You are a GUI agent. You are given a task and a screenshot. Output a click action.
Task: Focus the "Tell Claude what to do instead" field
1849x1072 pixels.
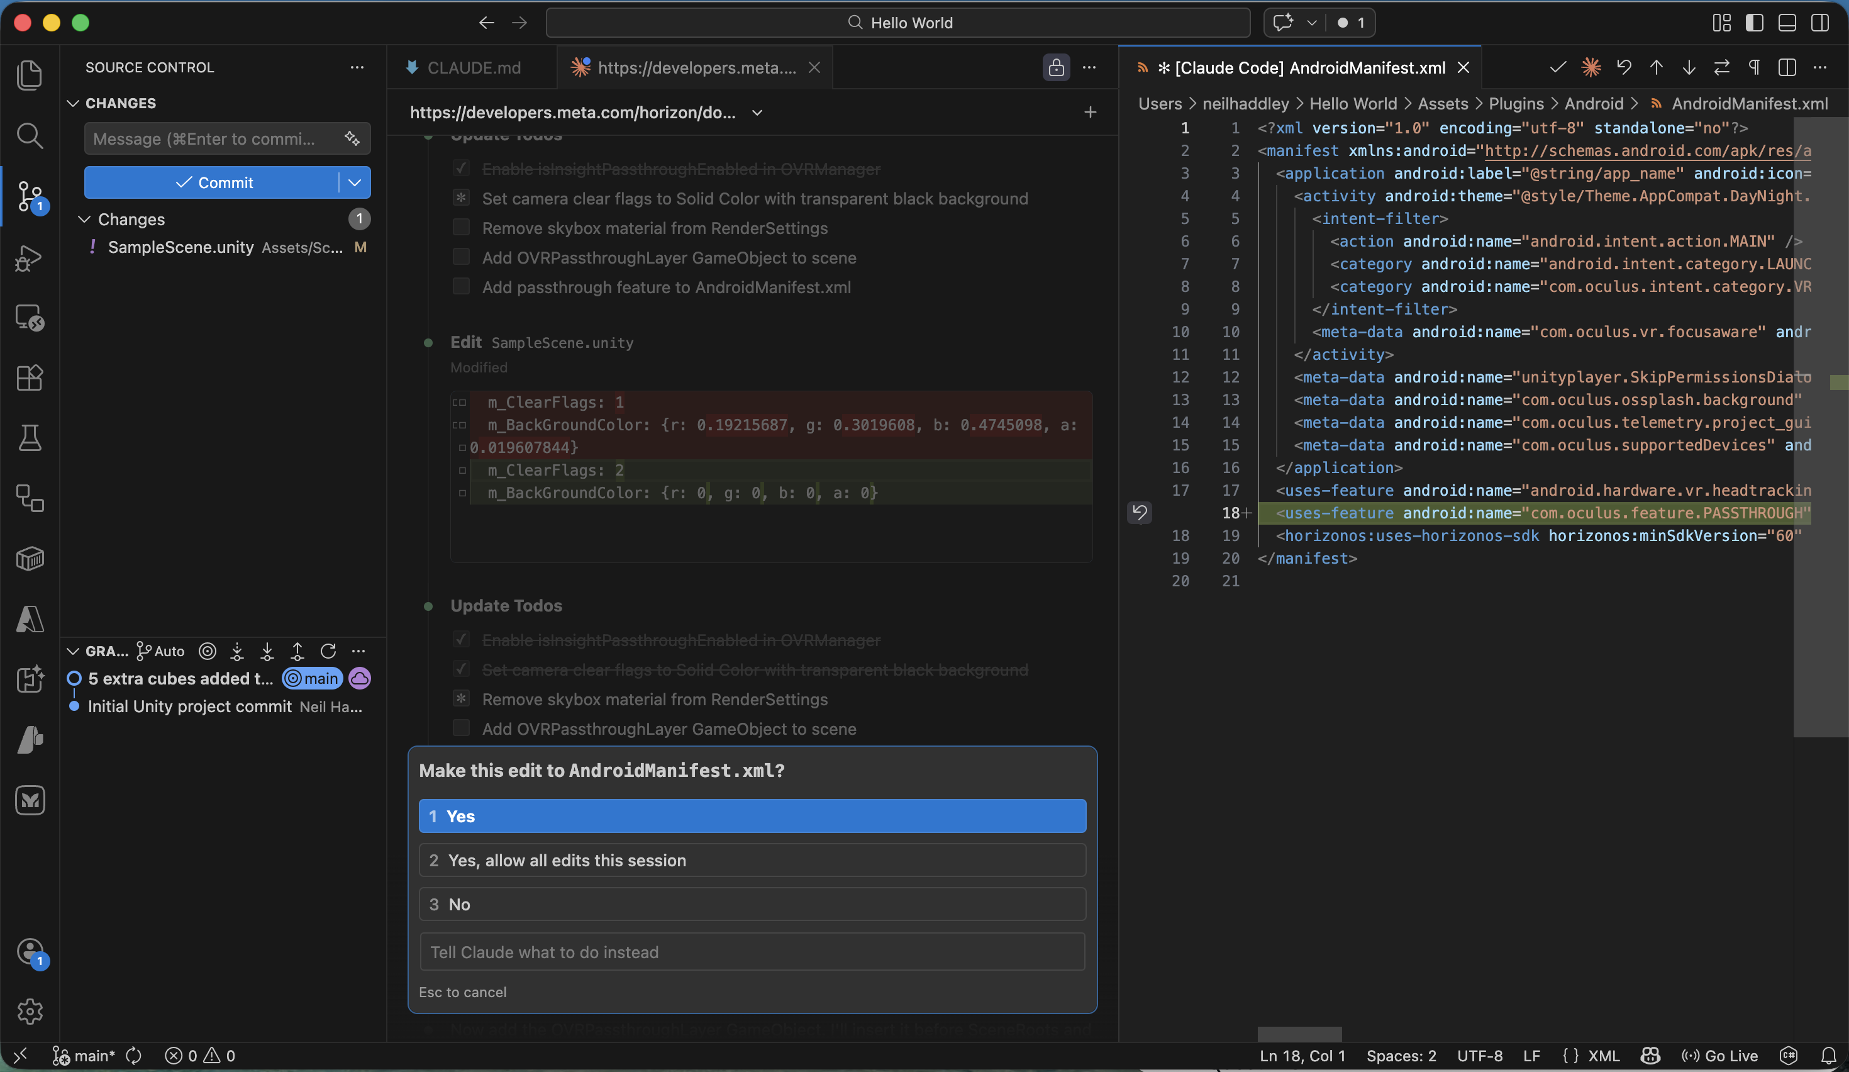752,952
